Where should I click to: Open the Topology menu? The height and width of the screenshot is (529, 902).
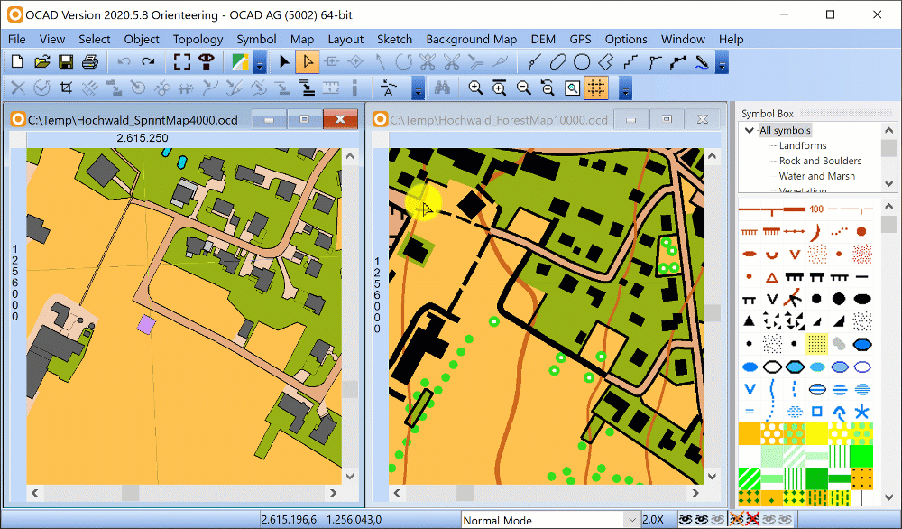pyautogui.click(x=198, y=39)
